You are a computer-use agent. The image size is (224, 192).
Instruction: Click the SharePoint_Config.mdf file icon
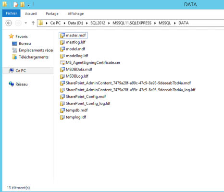tap(62, 96)
